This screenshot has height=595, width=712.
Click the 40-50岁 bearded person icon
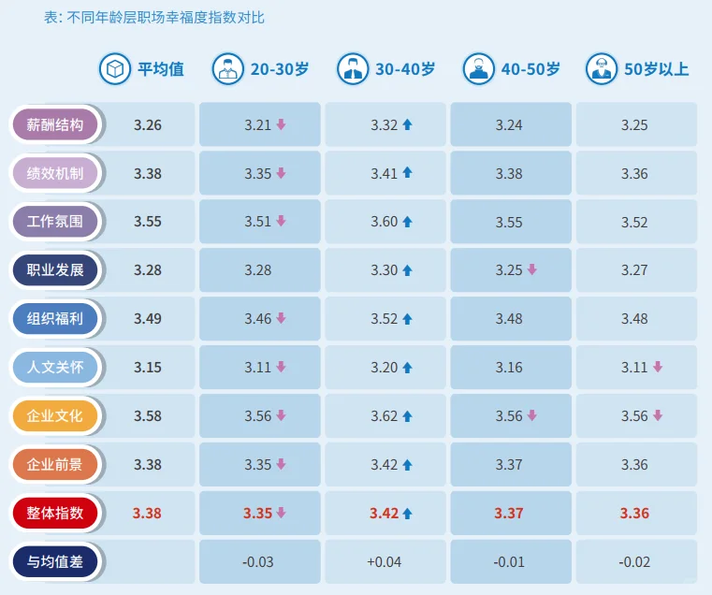(479, 69)
